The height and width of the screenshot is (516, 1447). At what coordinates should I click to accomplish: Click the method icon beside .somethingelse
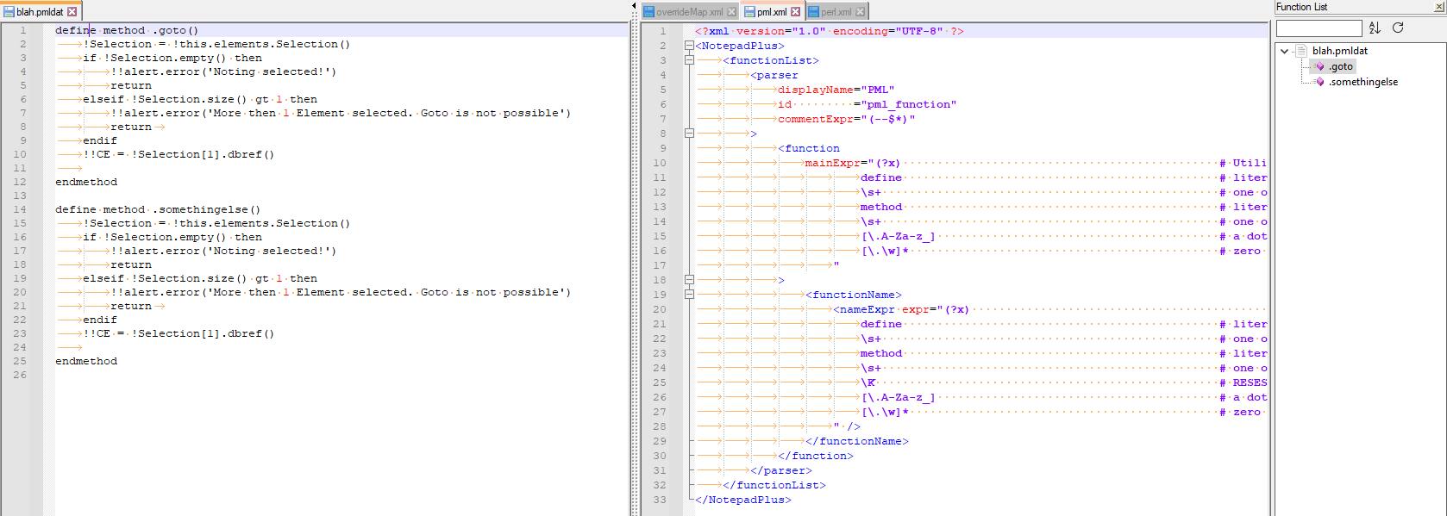click(x=1319, y=82)
